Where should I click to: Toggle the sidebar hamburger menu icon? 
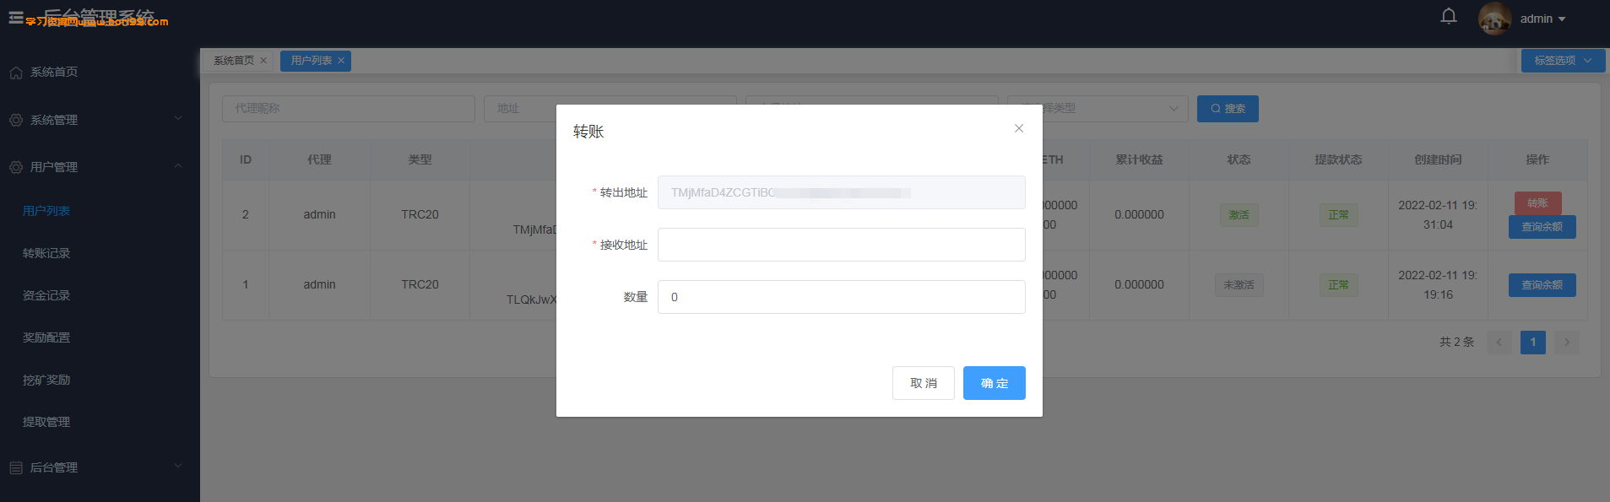(x=16, y=18)
